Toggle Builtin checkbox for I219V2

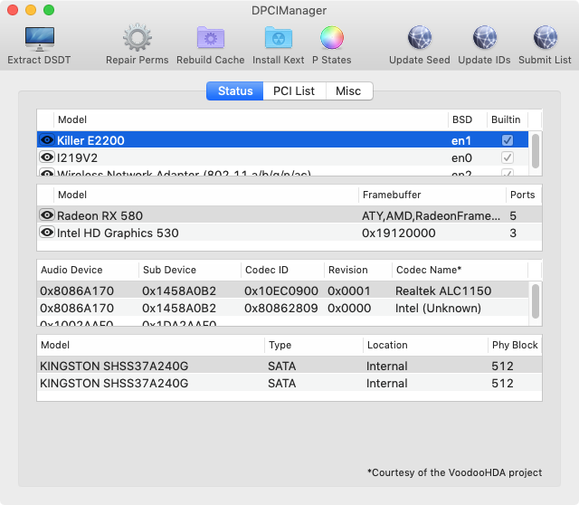508,157
